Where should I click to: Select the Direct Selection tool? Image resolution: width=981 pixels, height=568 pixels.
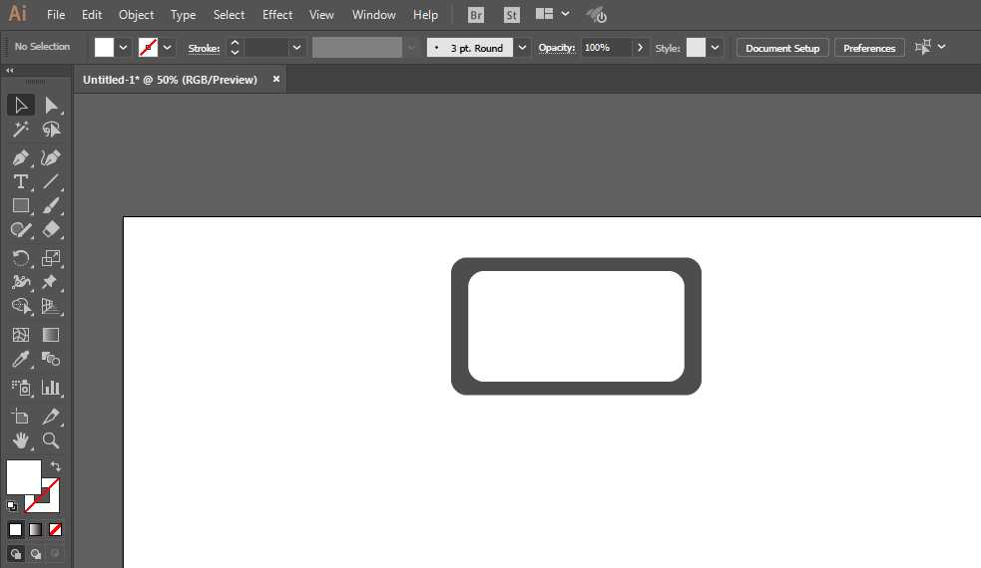coord(51,106)
